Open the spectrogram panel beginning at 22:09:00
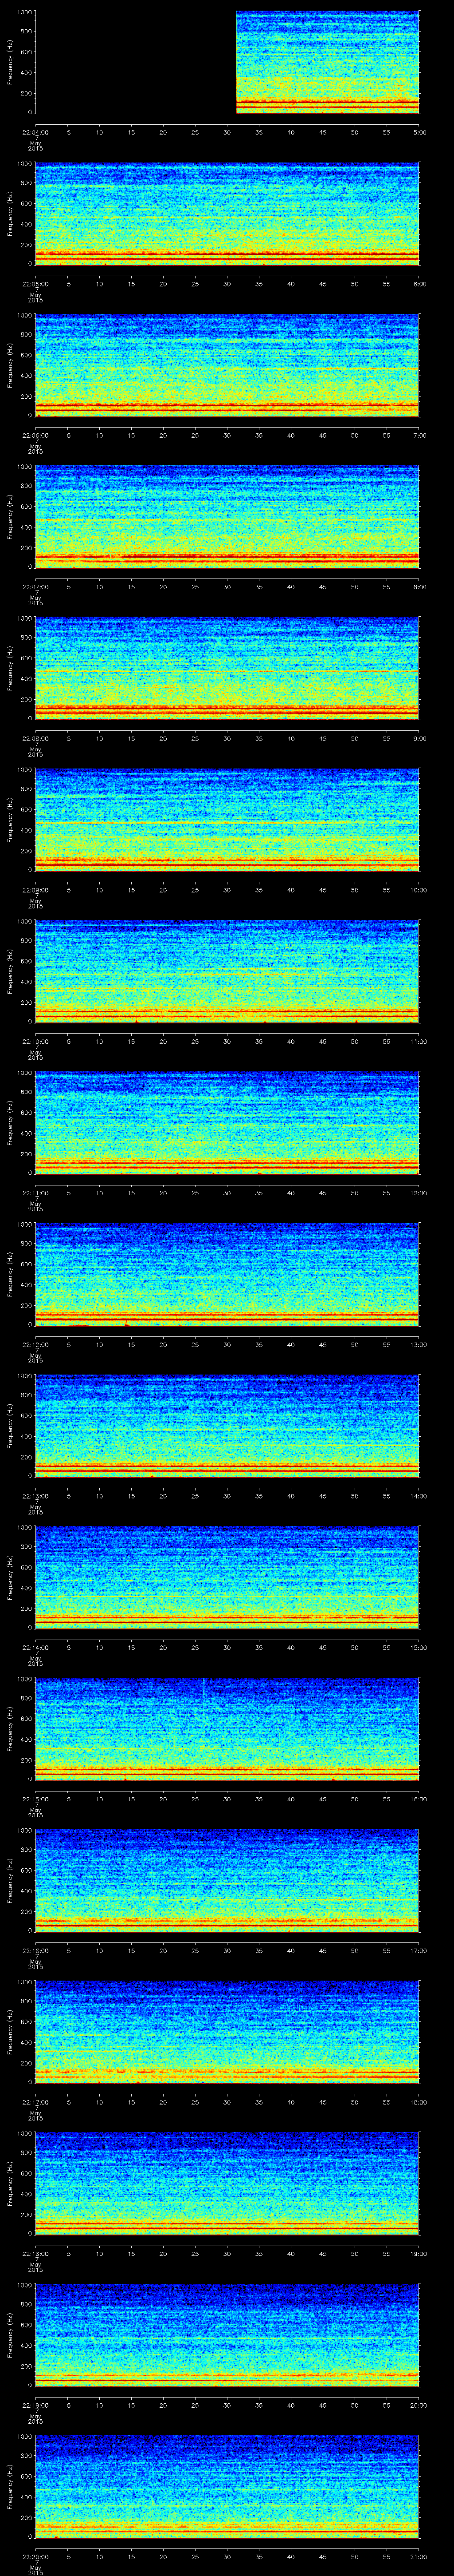Image resolution: width=454 pixels, height=2576 pixels. coord(227,819)
